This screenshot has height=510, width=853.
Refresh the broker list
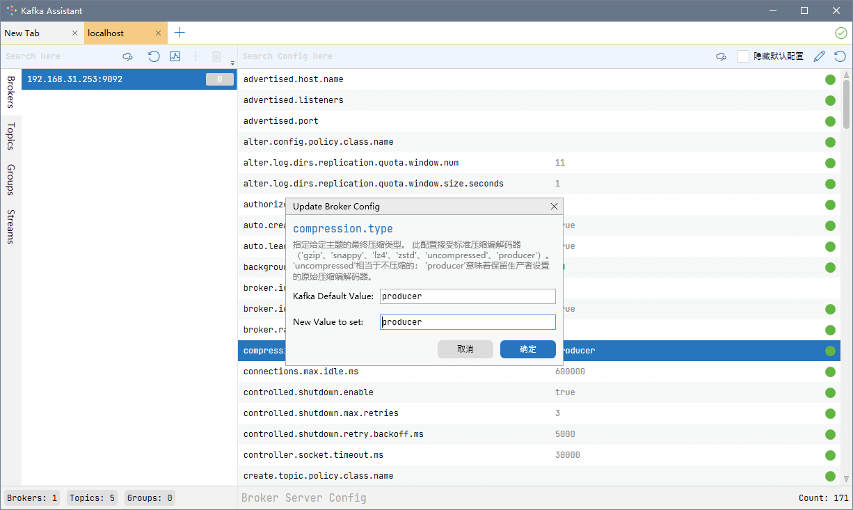click(x=154, y=56)
